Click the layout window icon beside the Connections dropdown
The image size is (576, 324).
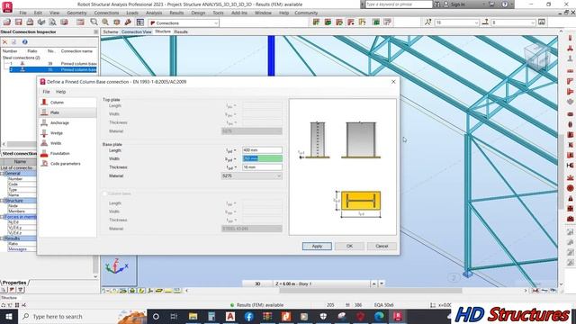(x=140, y=22)
